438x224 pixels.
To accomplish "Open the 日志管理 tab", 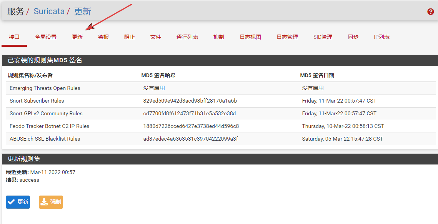I will point(287,37).
